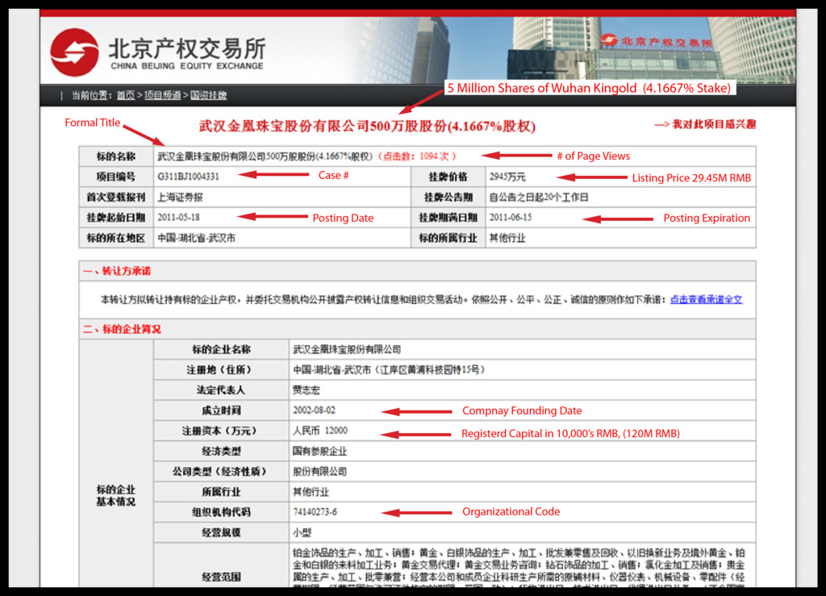Click the red listing title heading
The height and width of the screenshot is (596, 826).
[367, 127]
